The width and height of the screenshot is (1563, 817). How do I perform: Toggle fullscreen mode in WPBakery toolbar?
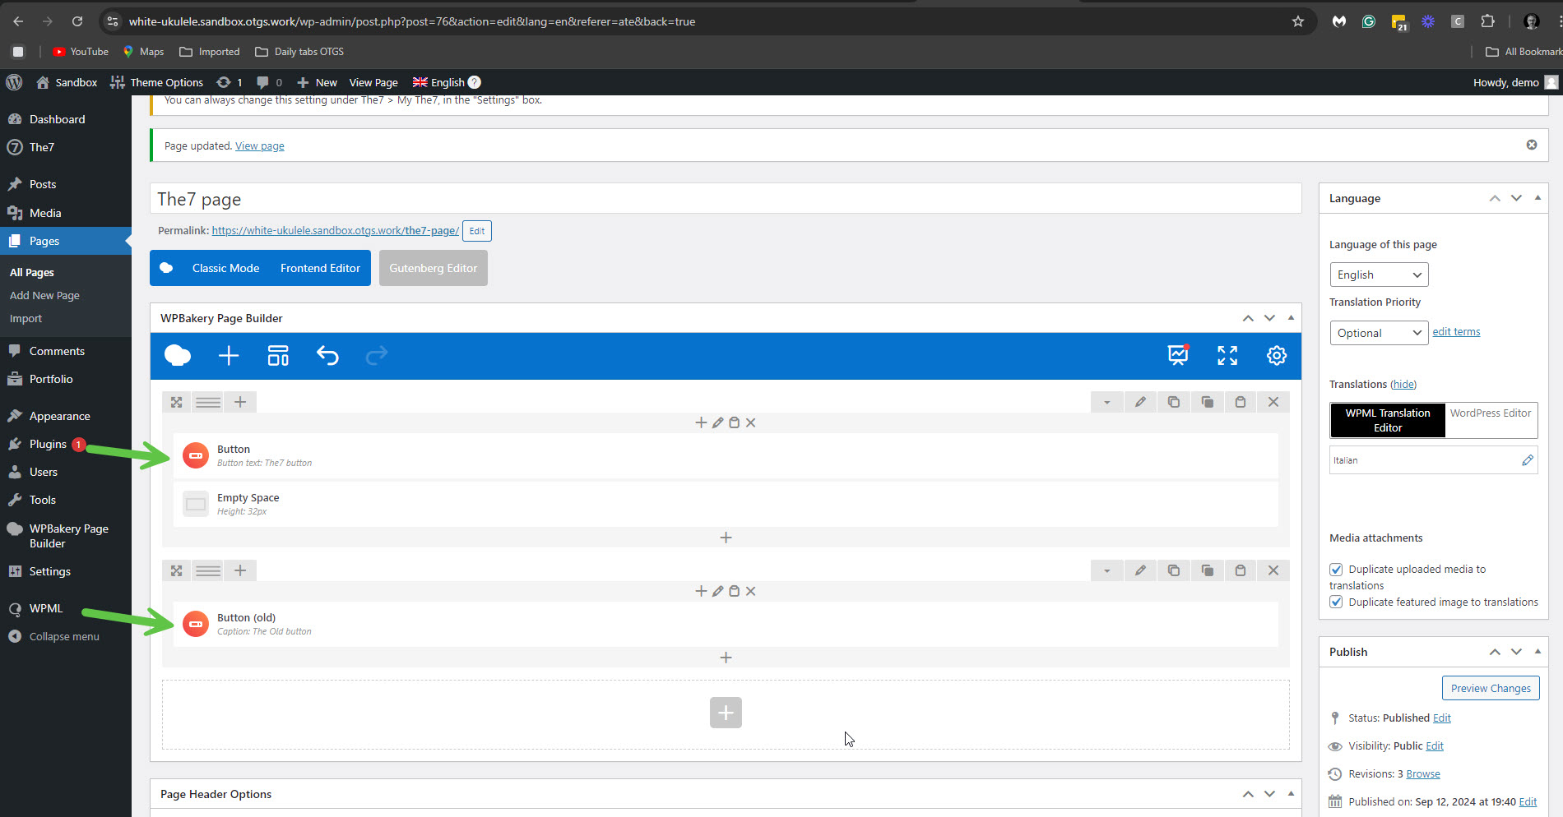pyautogui.click(x=1227, y=356)
